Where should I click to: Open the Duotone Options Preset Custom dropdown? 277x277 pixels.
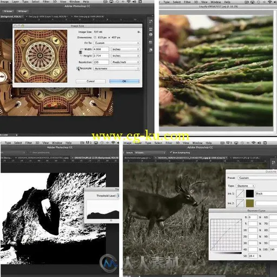click(x=258, y=178)
